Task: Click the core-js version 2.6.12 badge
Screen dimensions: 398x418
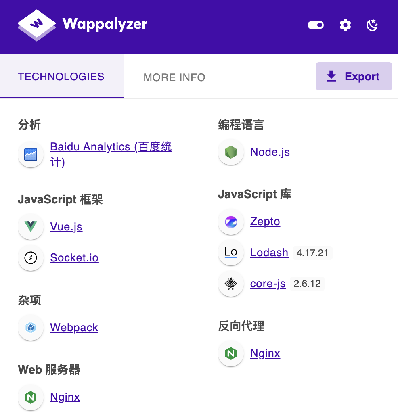Action: (307, 284)
